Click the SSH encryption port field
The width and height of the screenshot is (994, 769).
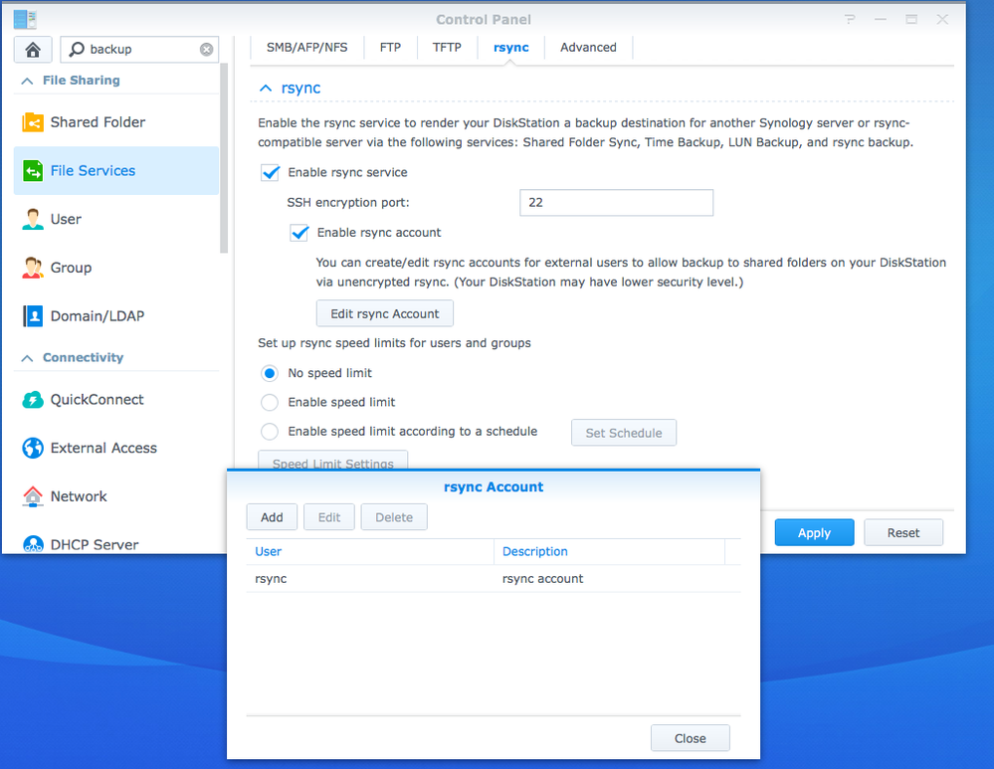click(x=616, y=203)
